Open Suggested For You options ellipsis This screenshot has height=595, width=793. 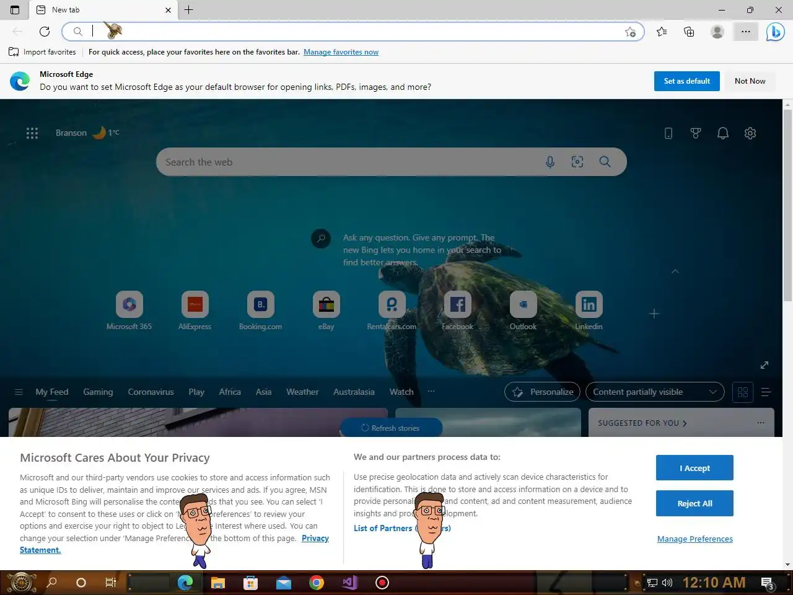point(760,423)
